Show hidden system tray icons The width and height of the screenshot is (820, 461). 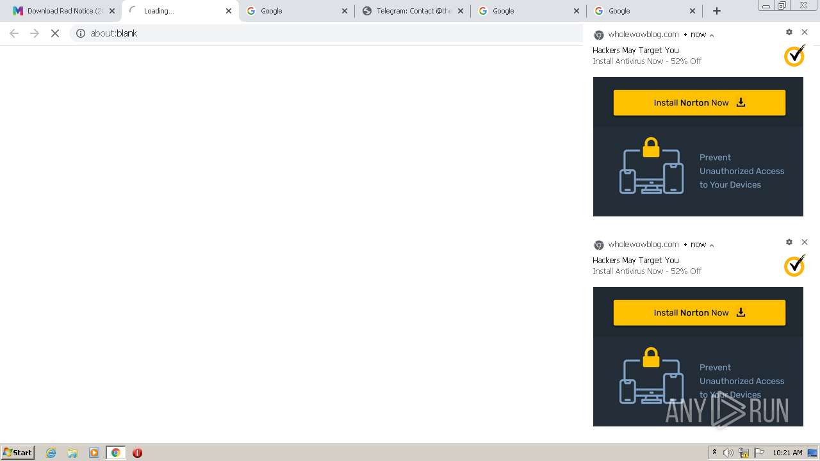coord(715,453)
